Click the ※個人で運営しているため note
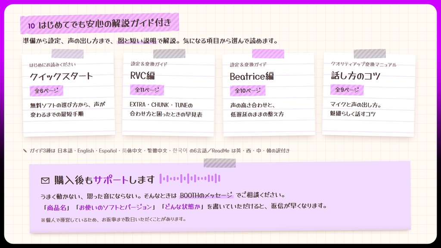Viewport: 441px width, 248px height. [113, 219]
